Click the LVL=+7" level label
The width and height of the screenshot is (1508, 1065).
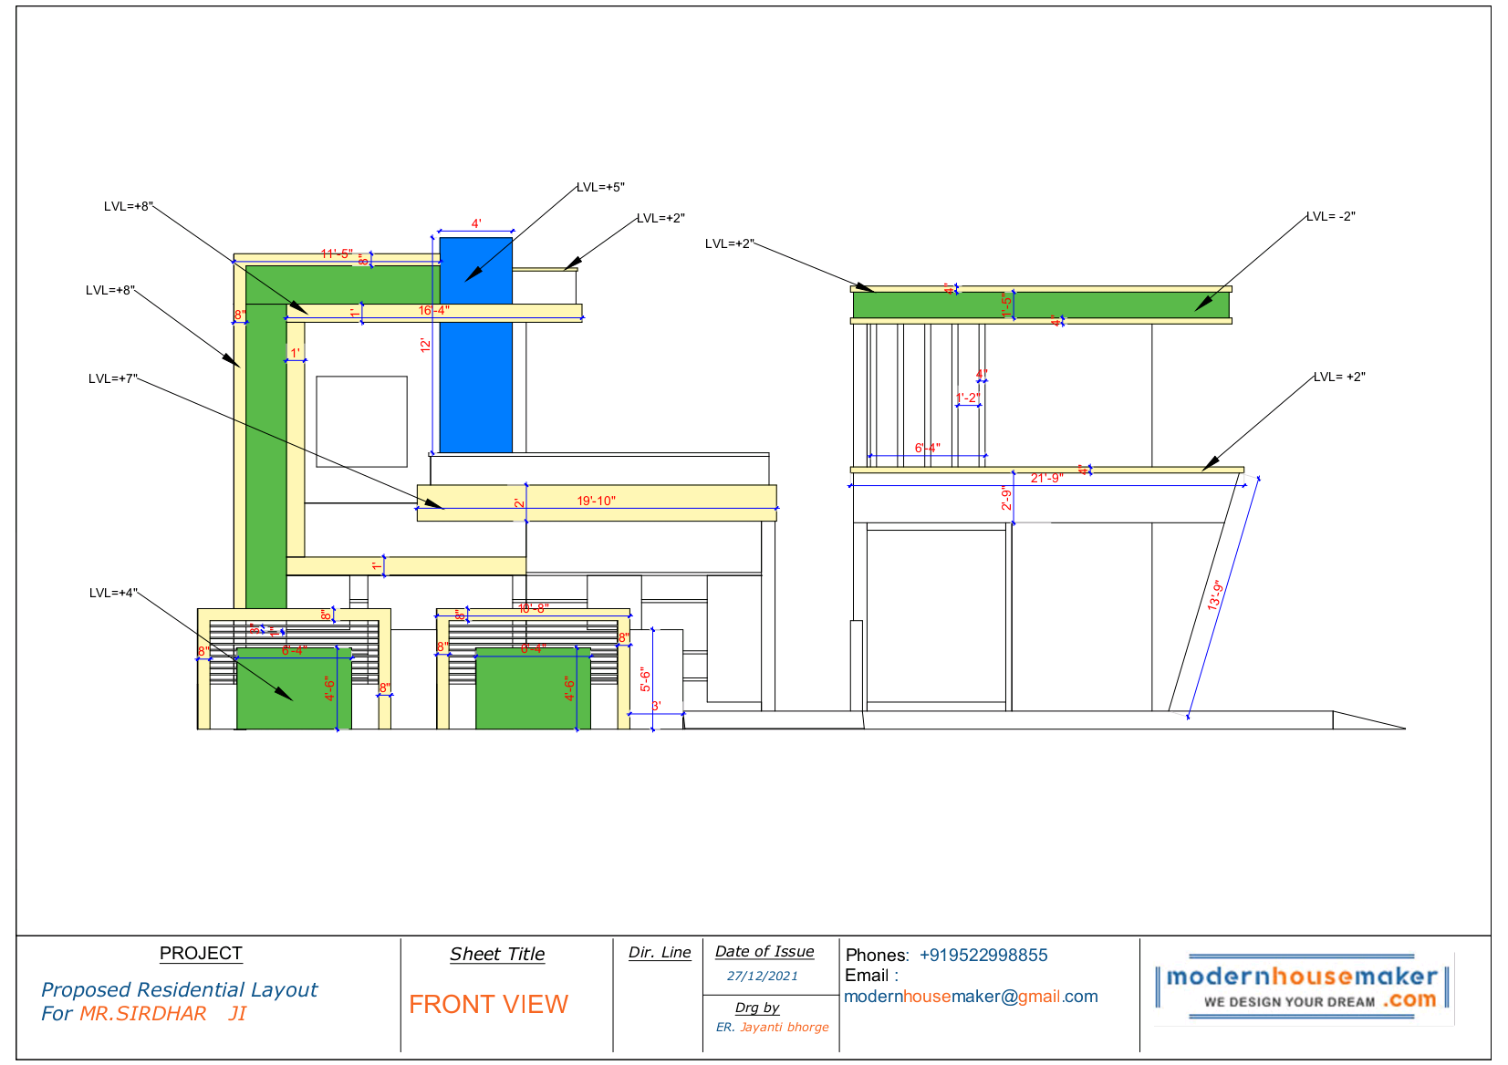[x=113, y=378]
